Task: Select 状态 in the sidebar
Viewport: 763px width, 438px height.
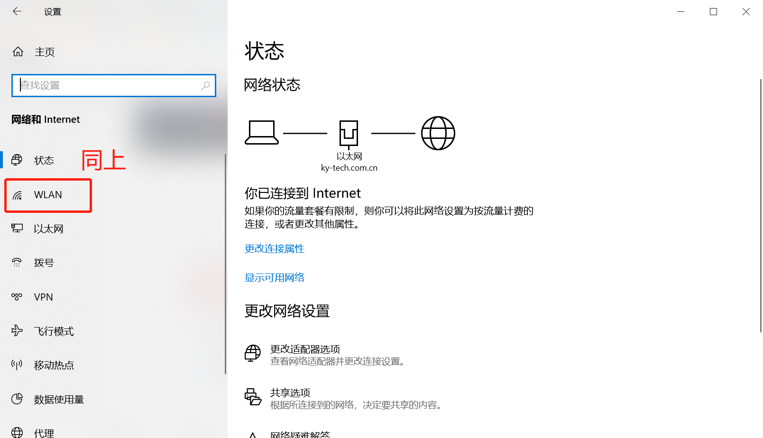Action: pyautogui.click(x=44, y=160)
